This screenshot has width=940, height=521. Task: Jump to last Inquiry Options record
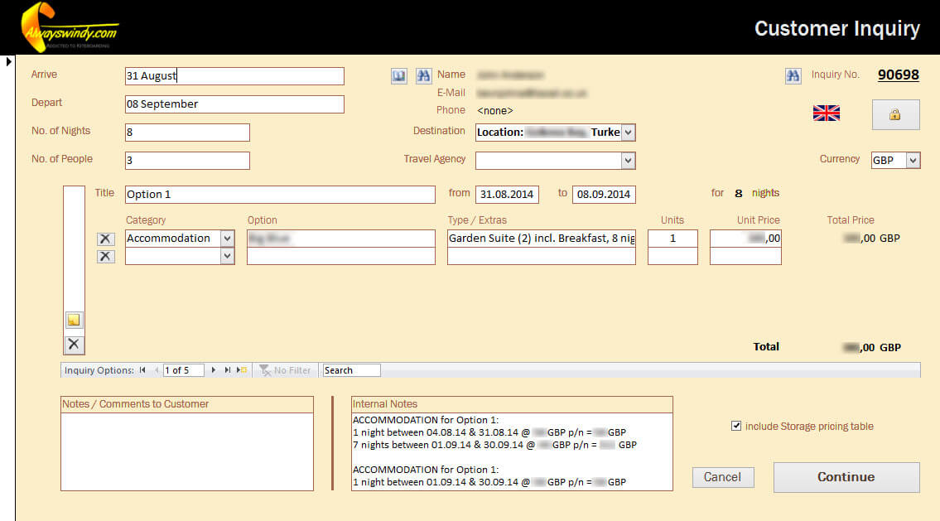click(x=228, y=370)
